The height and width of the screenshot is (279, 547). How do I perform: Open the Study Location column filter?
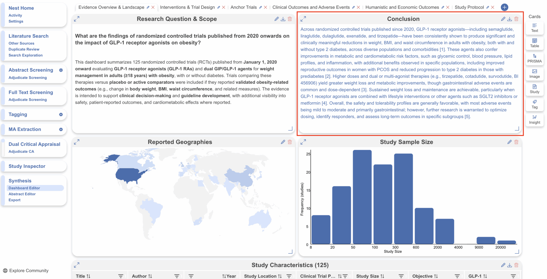click(289, 276)
